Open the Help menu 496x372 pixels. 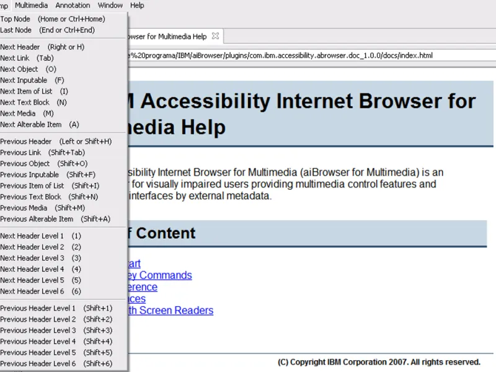137,6
